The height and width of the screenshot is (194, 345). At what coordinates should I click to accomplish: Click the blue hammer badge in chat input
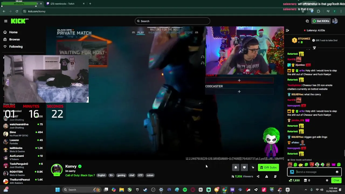pos(292,172)
